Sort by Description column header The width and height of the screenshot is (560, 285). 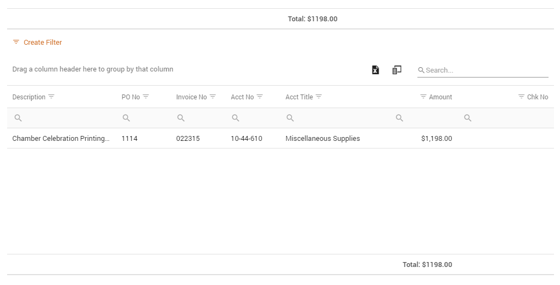point(29,97)
